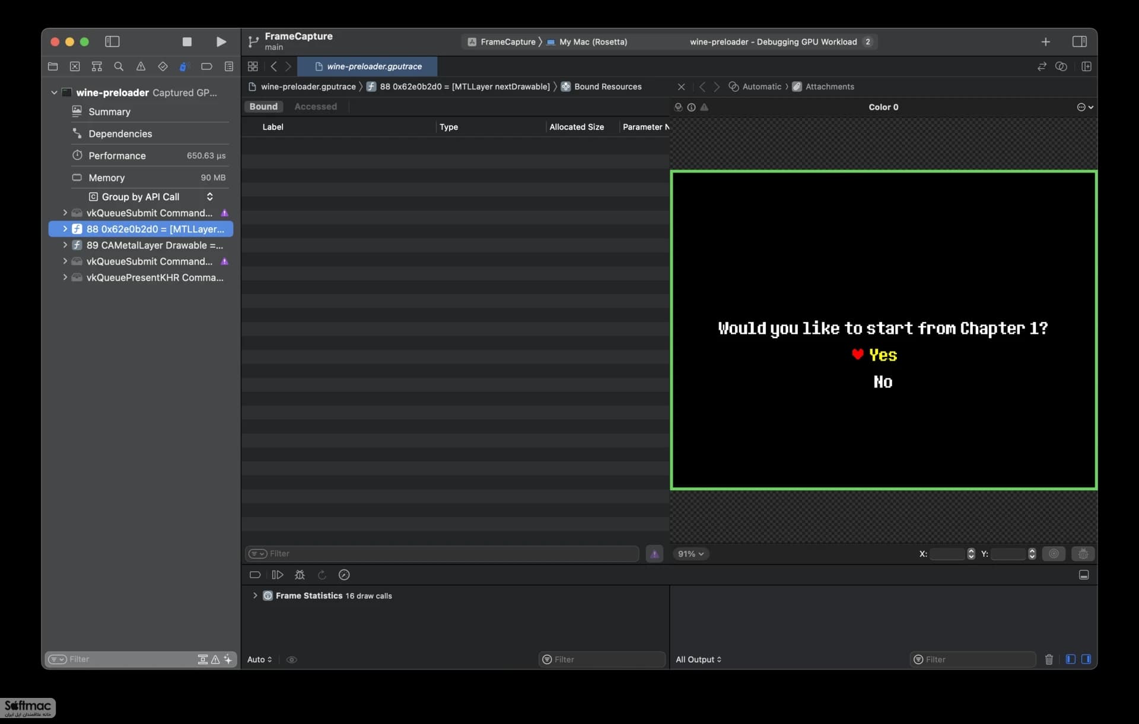Screen dimensions: 1139x724
Task: Click the Run play button
Action: click(x=221, y=42)
